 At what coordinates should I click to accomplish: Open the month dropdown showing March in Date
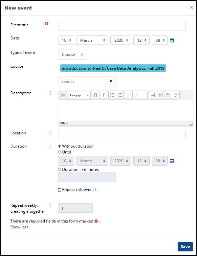[x=92, y=40]
